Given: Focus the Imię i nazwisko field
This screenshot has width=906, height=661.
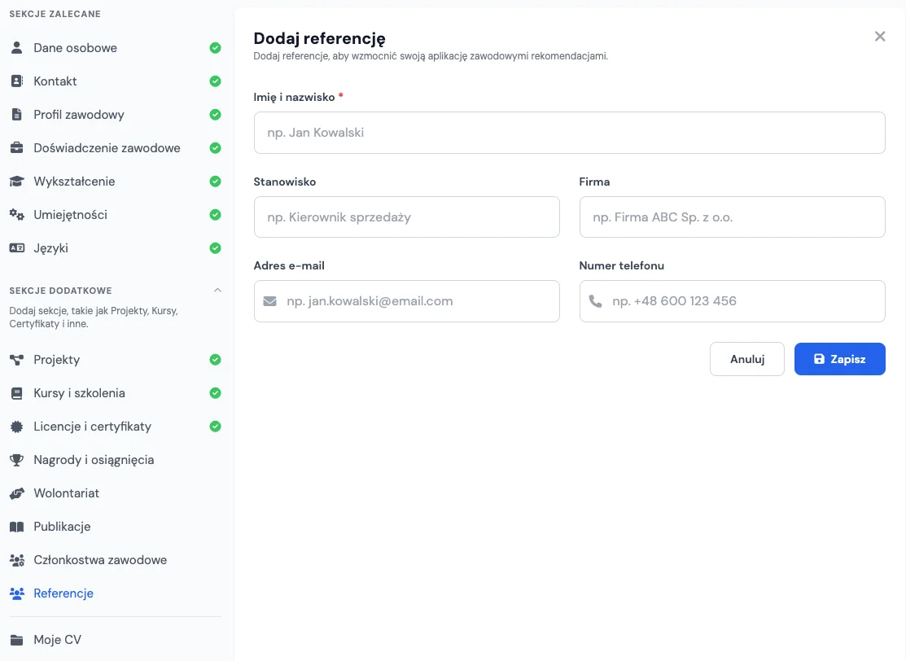Looking at the screenshot, I should tap(569, 133).
